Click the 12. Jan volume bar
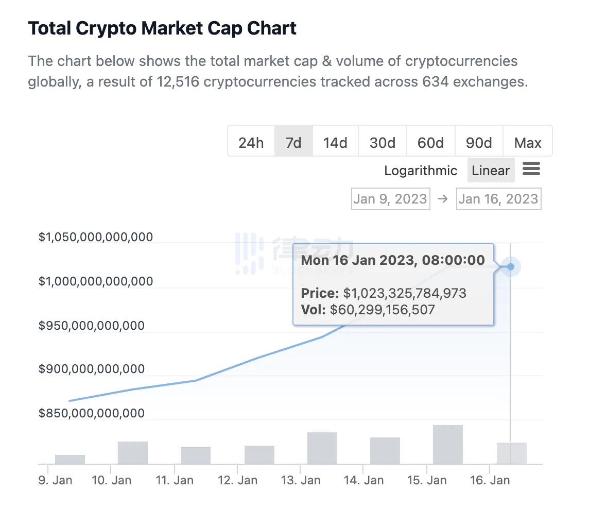Screen dimensions: 589x507 [x=259, y=454]
